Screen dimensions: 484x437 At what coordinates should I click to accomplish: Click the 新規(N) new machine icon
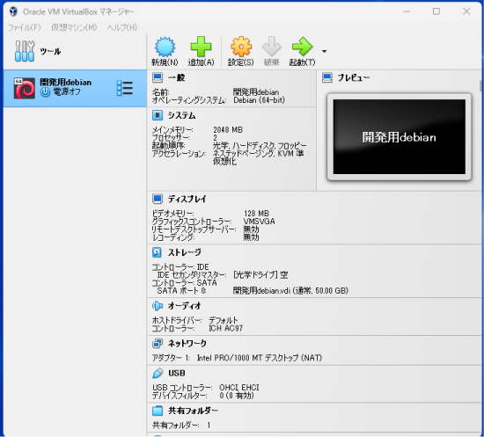point(165,47)
